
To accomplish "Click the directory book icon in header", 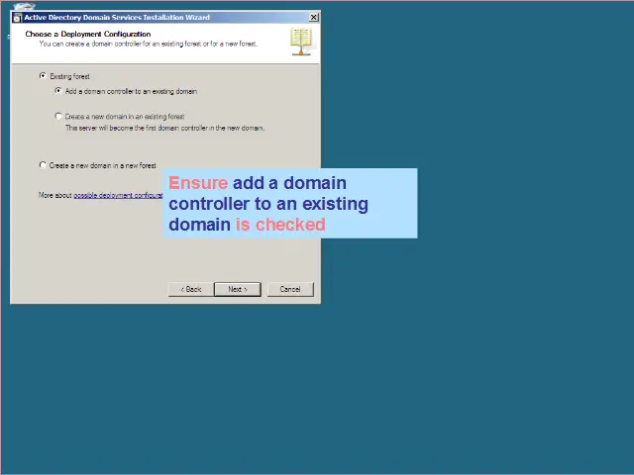I will click(301, 42).
